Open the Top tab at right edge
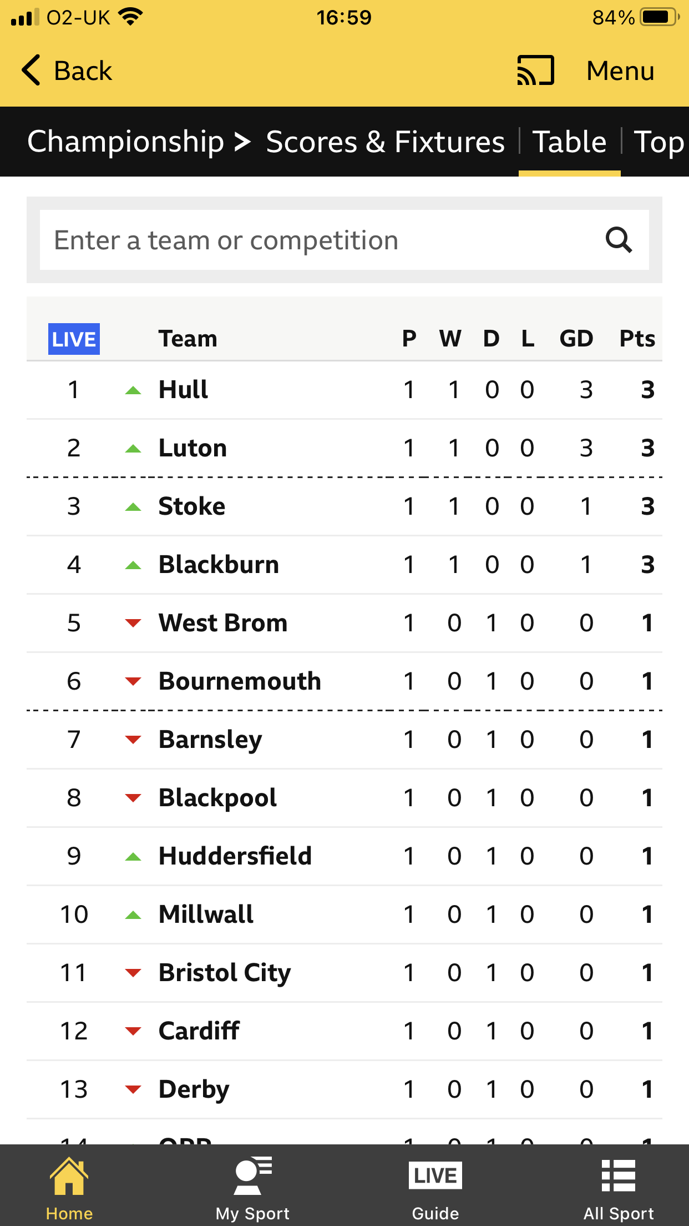689x1226 pixels. click(x=658, y=142)
